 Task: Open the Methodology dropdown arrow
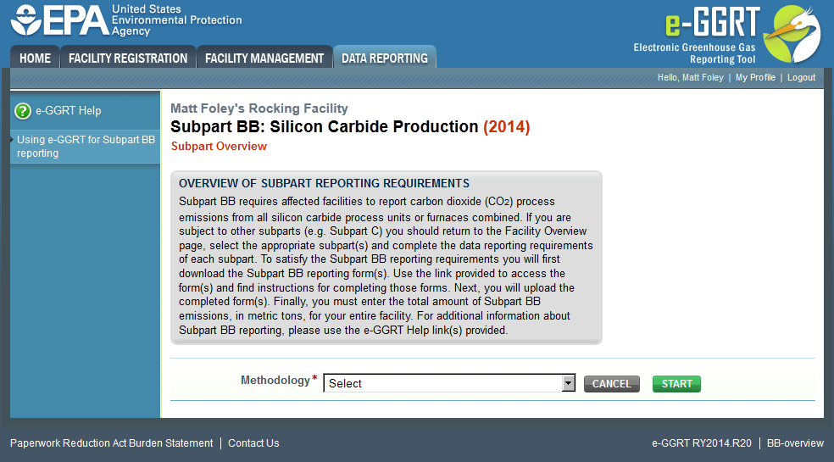569,383
